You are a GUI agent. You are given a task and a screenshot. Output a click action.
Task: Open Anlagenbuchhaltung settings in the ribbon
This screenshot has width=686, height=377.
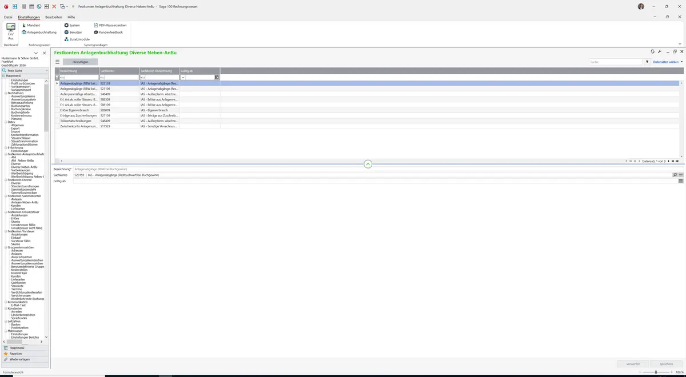[x=39, y=33]
